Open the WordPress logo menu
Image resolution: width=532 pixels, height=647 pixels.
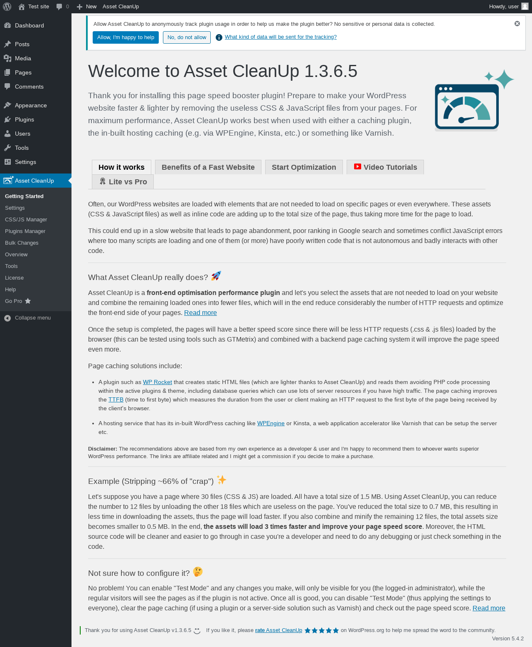7,7
